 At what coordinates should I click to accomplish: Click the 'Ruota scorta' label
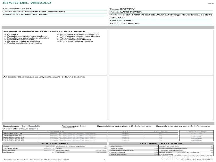pos(166,152)
